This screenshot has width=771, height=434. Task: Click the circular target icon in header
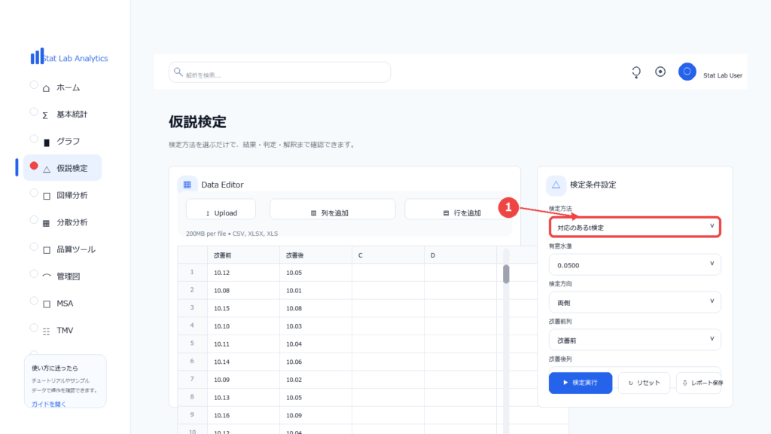(x=660, y=72)
